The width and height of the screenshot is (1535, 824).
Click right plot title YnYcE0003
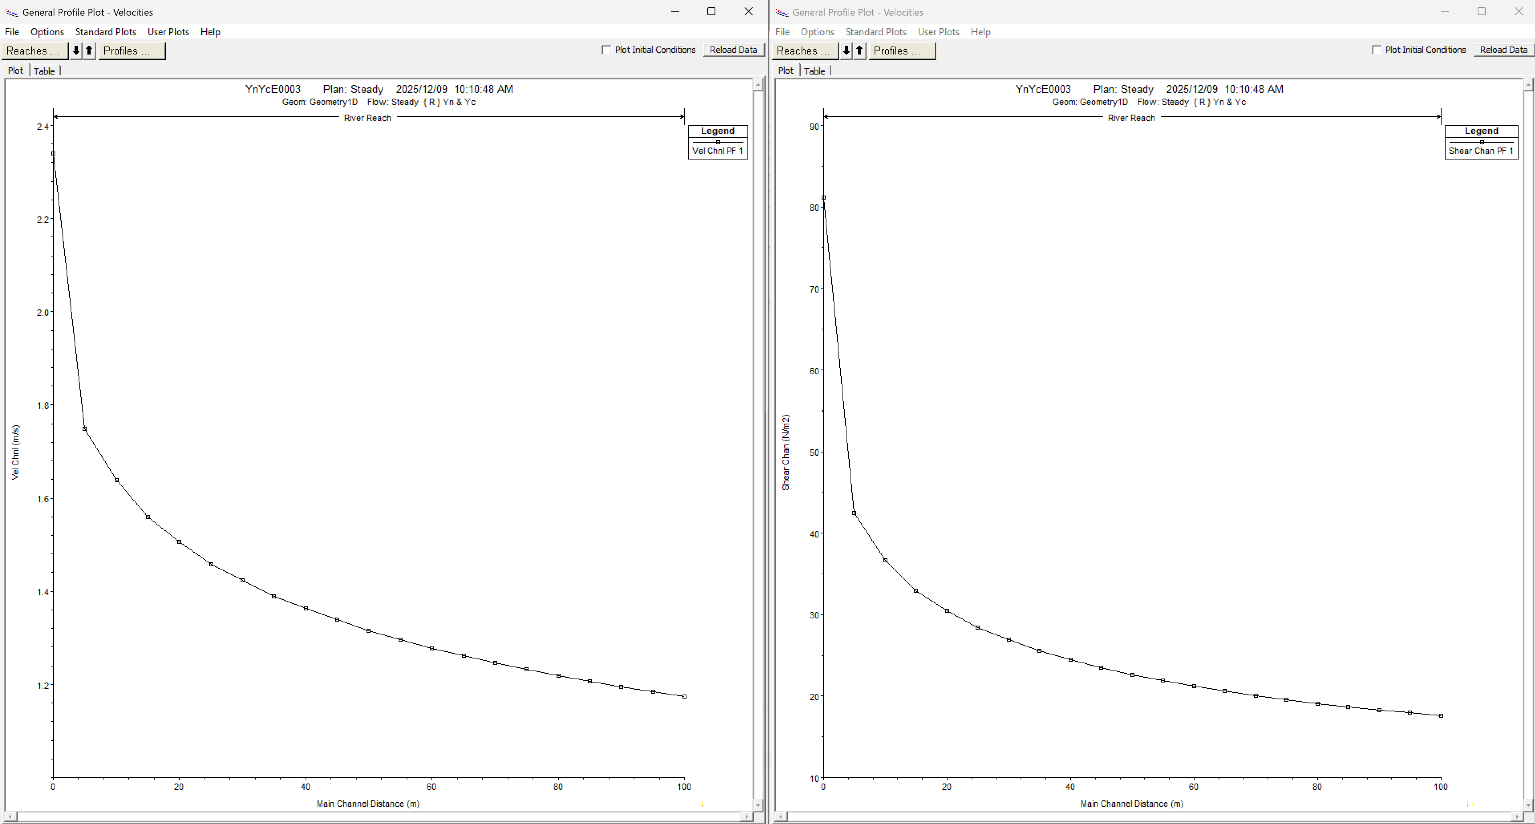pyautogui.click(x=1043, y=89)
